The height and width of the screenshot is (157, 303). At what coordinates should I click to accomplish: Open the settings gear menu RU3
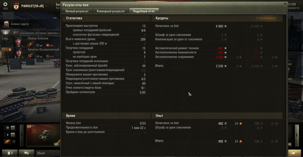coord(5,6)
